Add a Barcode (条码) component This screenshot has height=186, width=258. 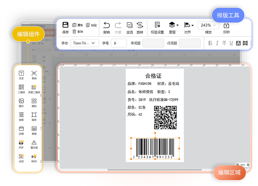pyautogui.click(x=34, y=75)
